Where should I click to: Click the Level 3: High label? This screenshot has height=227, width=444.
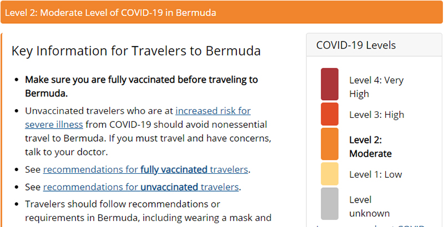(x=376, y=115)
